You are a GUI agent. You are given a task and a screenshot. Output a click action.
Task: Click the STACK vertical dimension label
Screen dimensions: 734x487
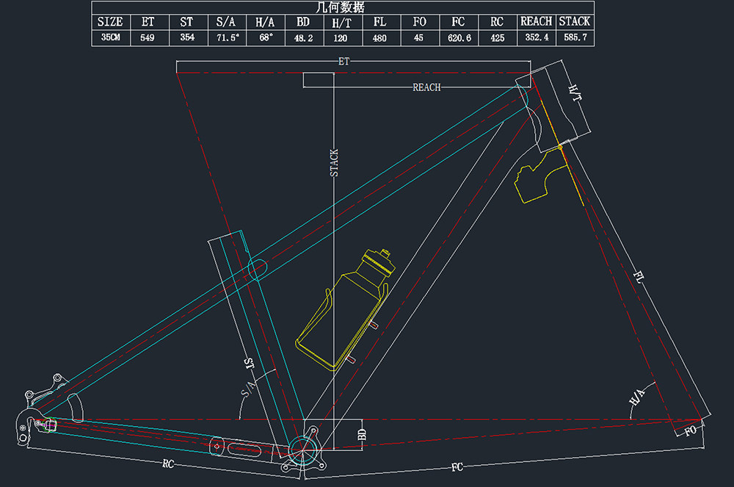(334, 163)
